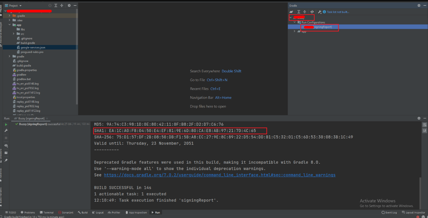Image resolution: width=428 pixels, height=218 pixels.
Task: Toggle the eye view options in Run panel
Action: [x=6, y=146]
